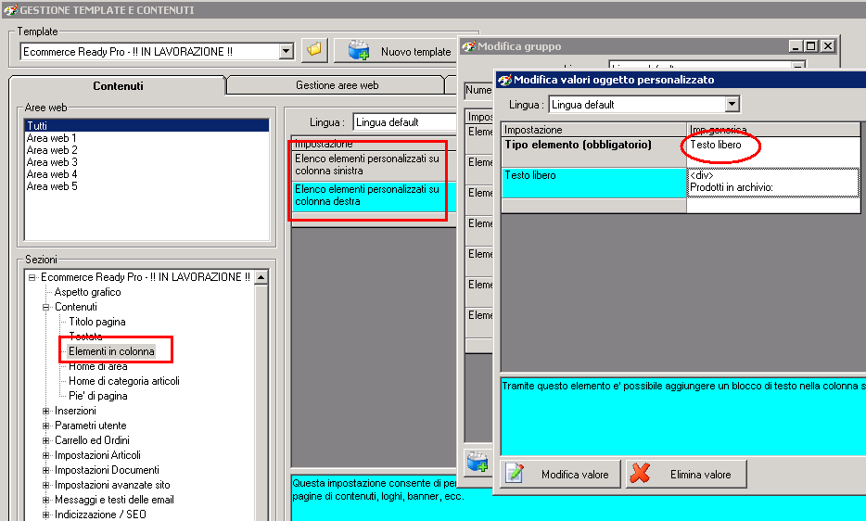Viewport: 866px width, 521px height.
Task: Select Titolo pagina tree item
Action: coord(96,322)
